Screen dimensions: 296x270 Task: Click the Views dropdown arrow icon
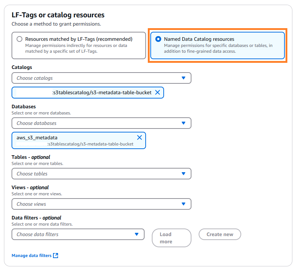click(184, 204)
